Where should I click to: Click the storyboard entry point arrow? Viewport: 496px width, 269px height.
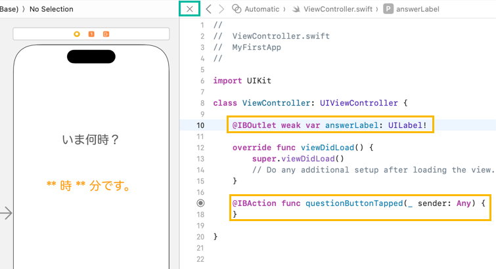[x=6, y=213]
